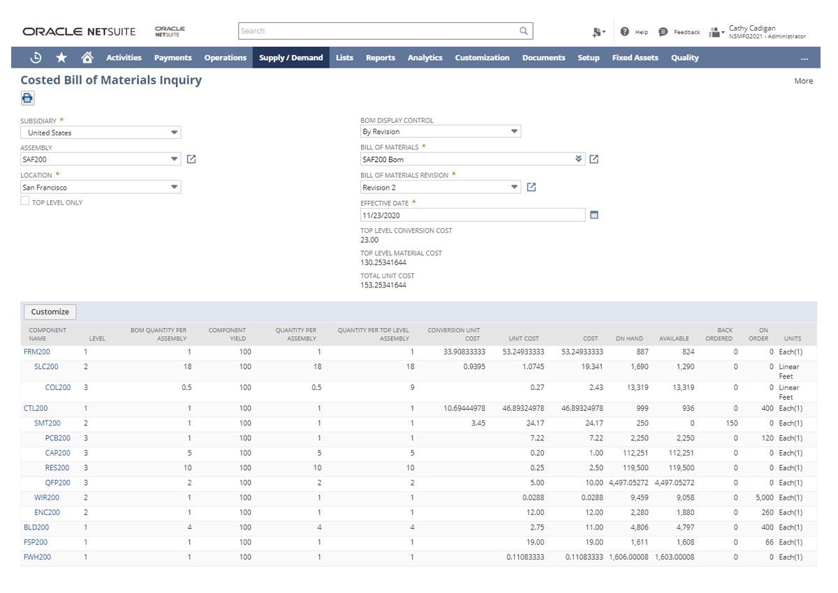Click the global Search field

click(385, 31)
